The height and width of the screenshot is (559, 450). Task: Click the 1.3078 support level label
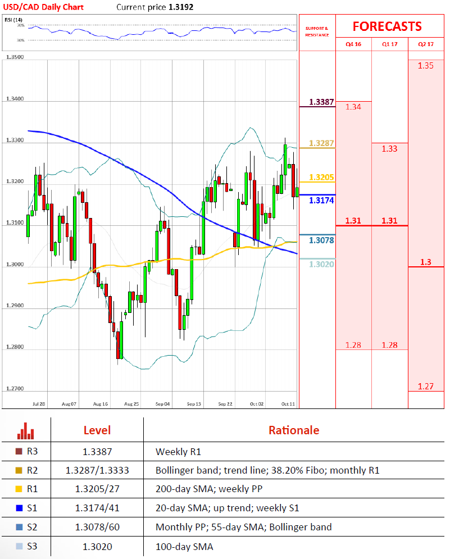coord(321,240)
